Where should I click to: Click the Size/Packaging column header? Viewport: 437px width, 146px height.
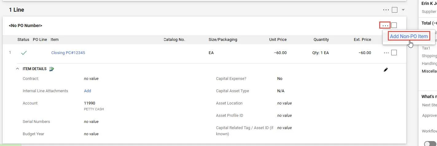click(x=223, y=40)
